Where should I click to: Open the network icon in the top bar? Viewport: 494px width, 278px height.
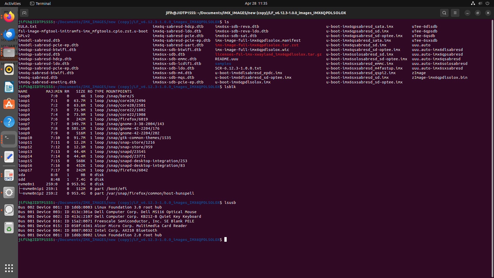(x=473, y=3)
